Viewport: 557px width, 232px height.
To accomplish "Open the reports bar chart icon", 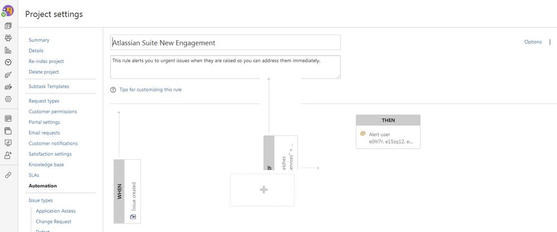I will (8, 50).
